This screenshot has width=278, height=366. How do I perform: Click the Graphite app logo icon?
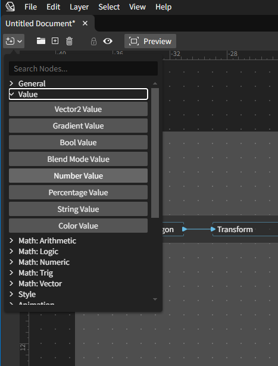click(x=10, y=7)
